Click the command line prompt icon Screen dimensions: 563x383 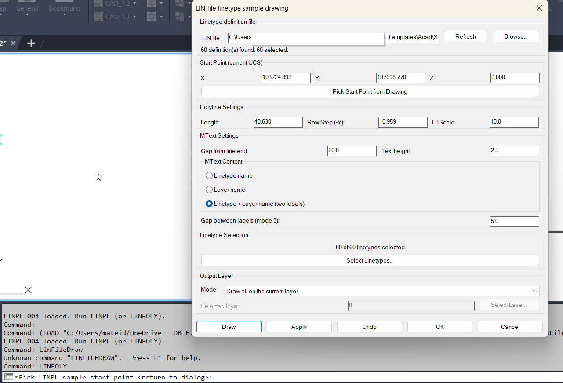point(8,377)
